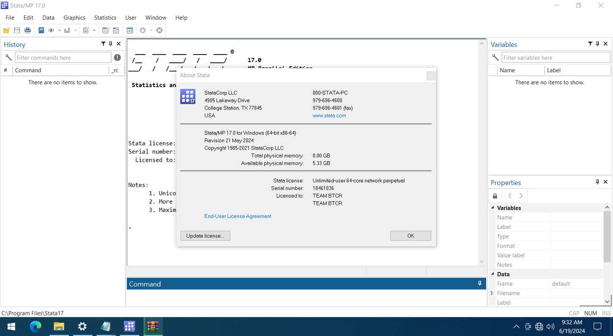Click the Command panel pin icon
Screen dimensions: 613x336
pyautogui.click(x=480, y=284)
